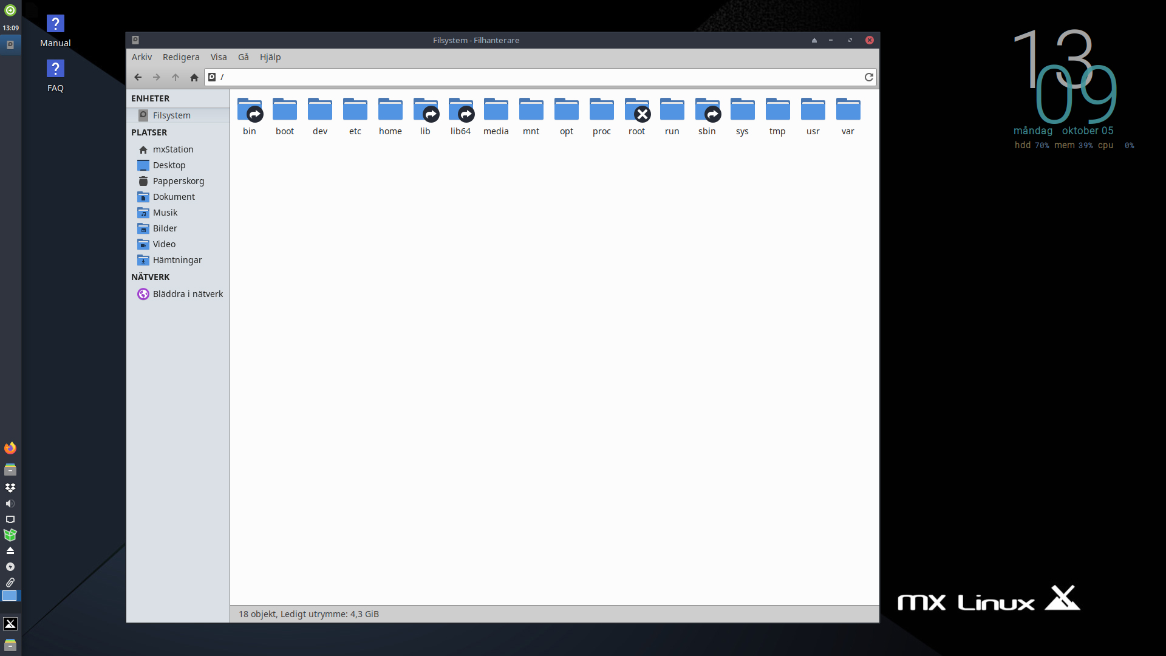This screenshot has width=1166, height=656.
Task: Open the Arkiv menu
Action: pyautogui.click(x=141, y=57)
